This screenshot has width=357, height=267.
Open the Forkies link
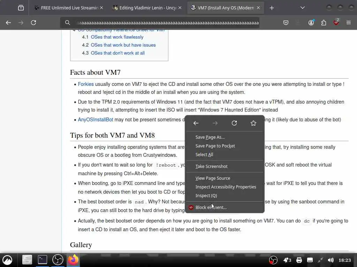click(x=86, y=84)
